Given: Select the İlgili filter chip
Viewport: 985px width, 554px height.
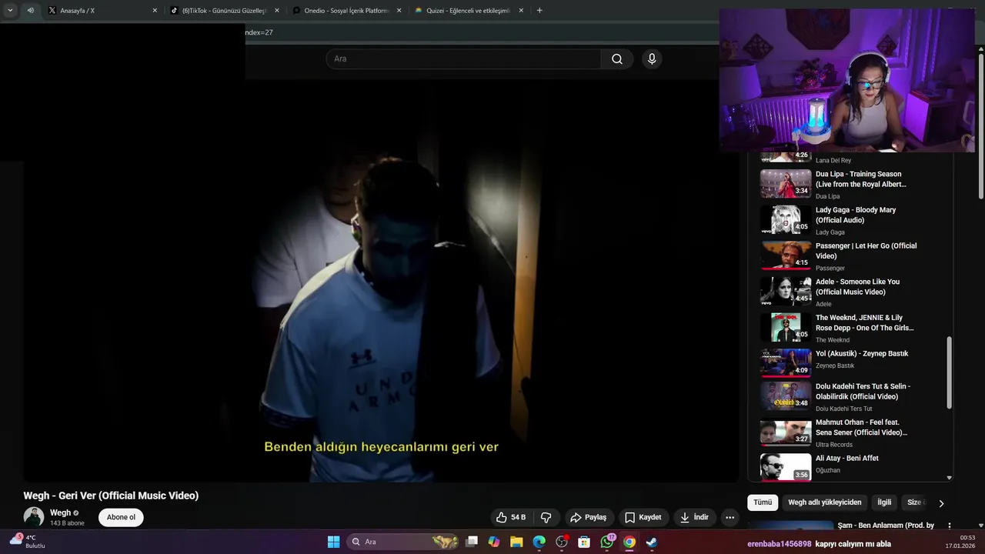Looking at the screenshot, I should [884, 502].
